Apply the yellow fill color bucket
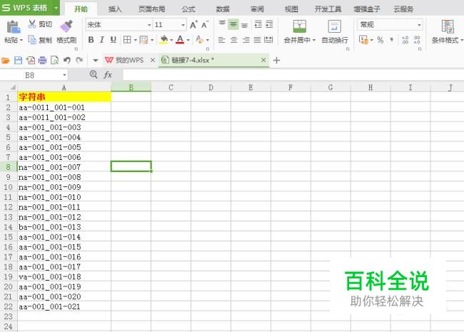This screenshot has width=464, height=332. point(163,40)
